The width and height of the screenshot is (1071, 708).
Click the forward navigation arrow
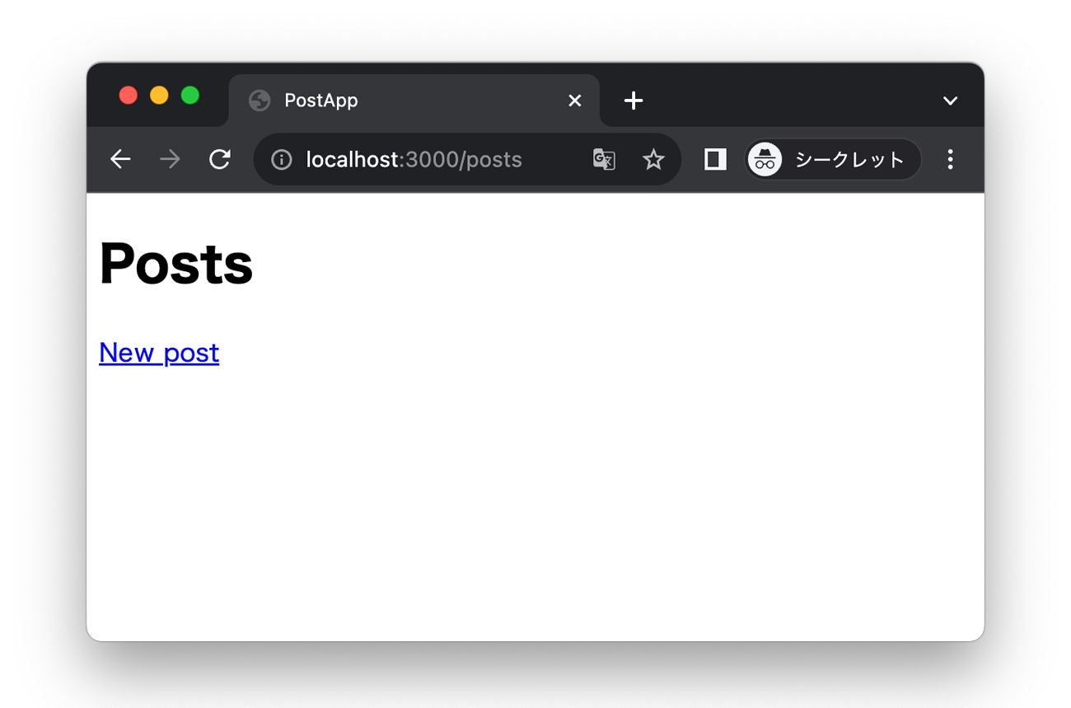pos(170,159)
